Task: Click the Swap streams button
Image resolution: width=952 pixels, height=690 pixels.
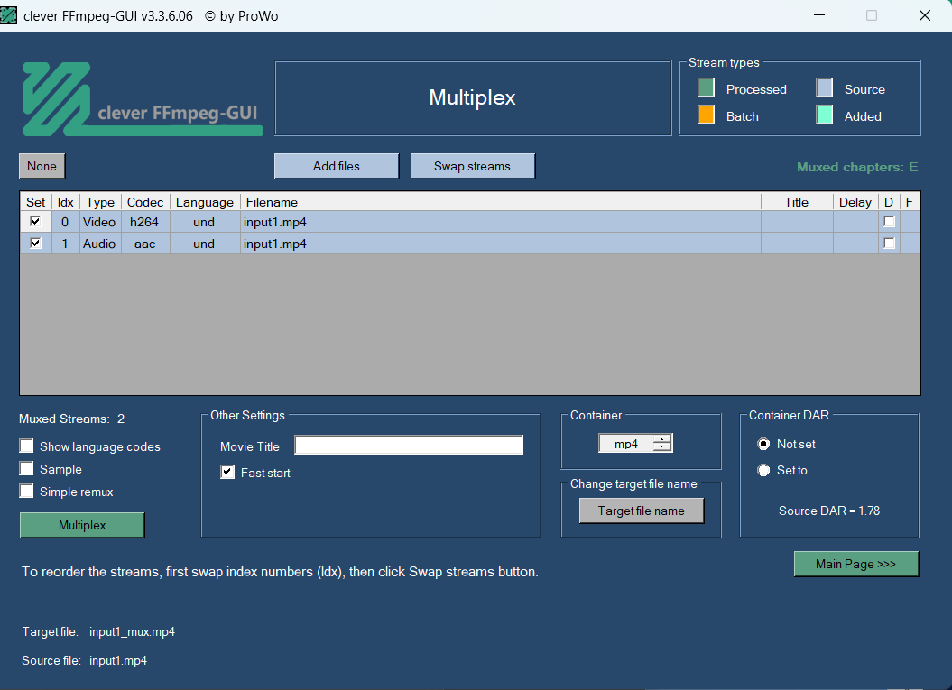Action: 472,166
